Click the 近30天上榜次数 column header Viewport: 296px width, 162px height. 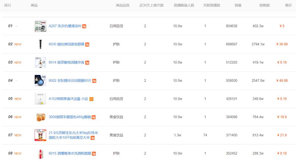pos(151,5)
